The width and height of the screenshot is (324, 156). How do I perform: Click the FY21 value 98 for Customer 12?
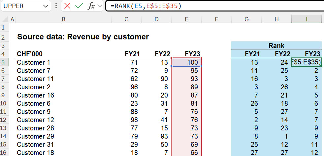pos(134,120)
